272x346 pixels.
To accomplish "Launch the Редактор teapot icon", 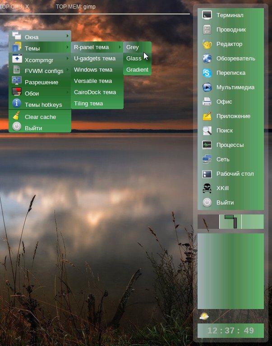I will (x=207, y=44).
